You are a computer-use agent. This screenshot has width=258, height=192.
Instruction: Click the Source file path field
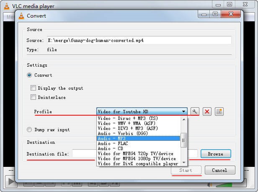[139, 40]
